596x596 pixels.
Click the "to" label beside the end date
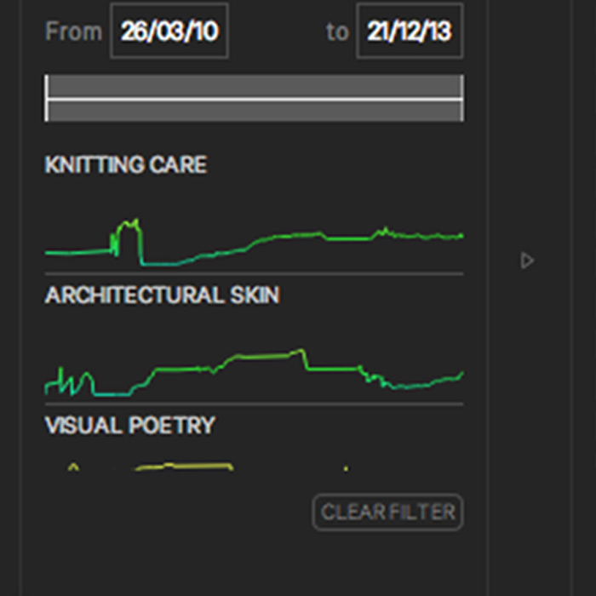coord(337,32)
